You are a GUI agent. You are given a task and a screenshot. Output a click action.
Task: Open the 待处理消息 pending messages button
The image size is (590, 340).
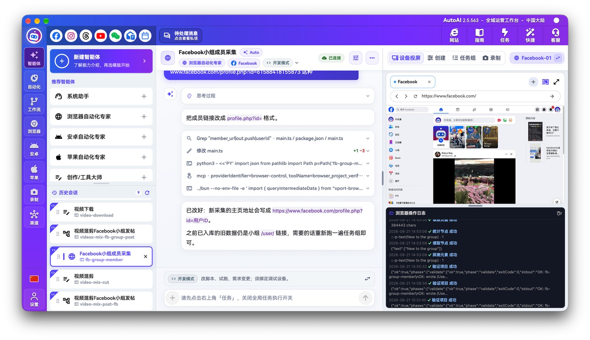181,36
